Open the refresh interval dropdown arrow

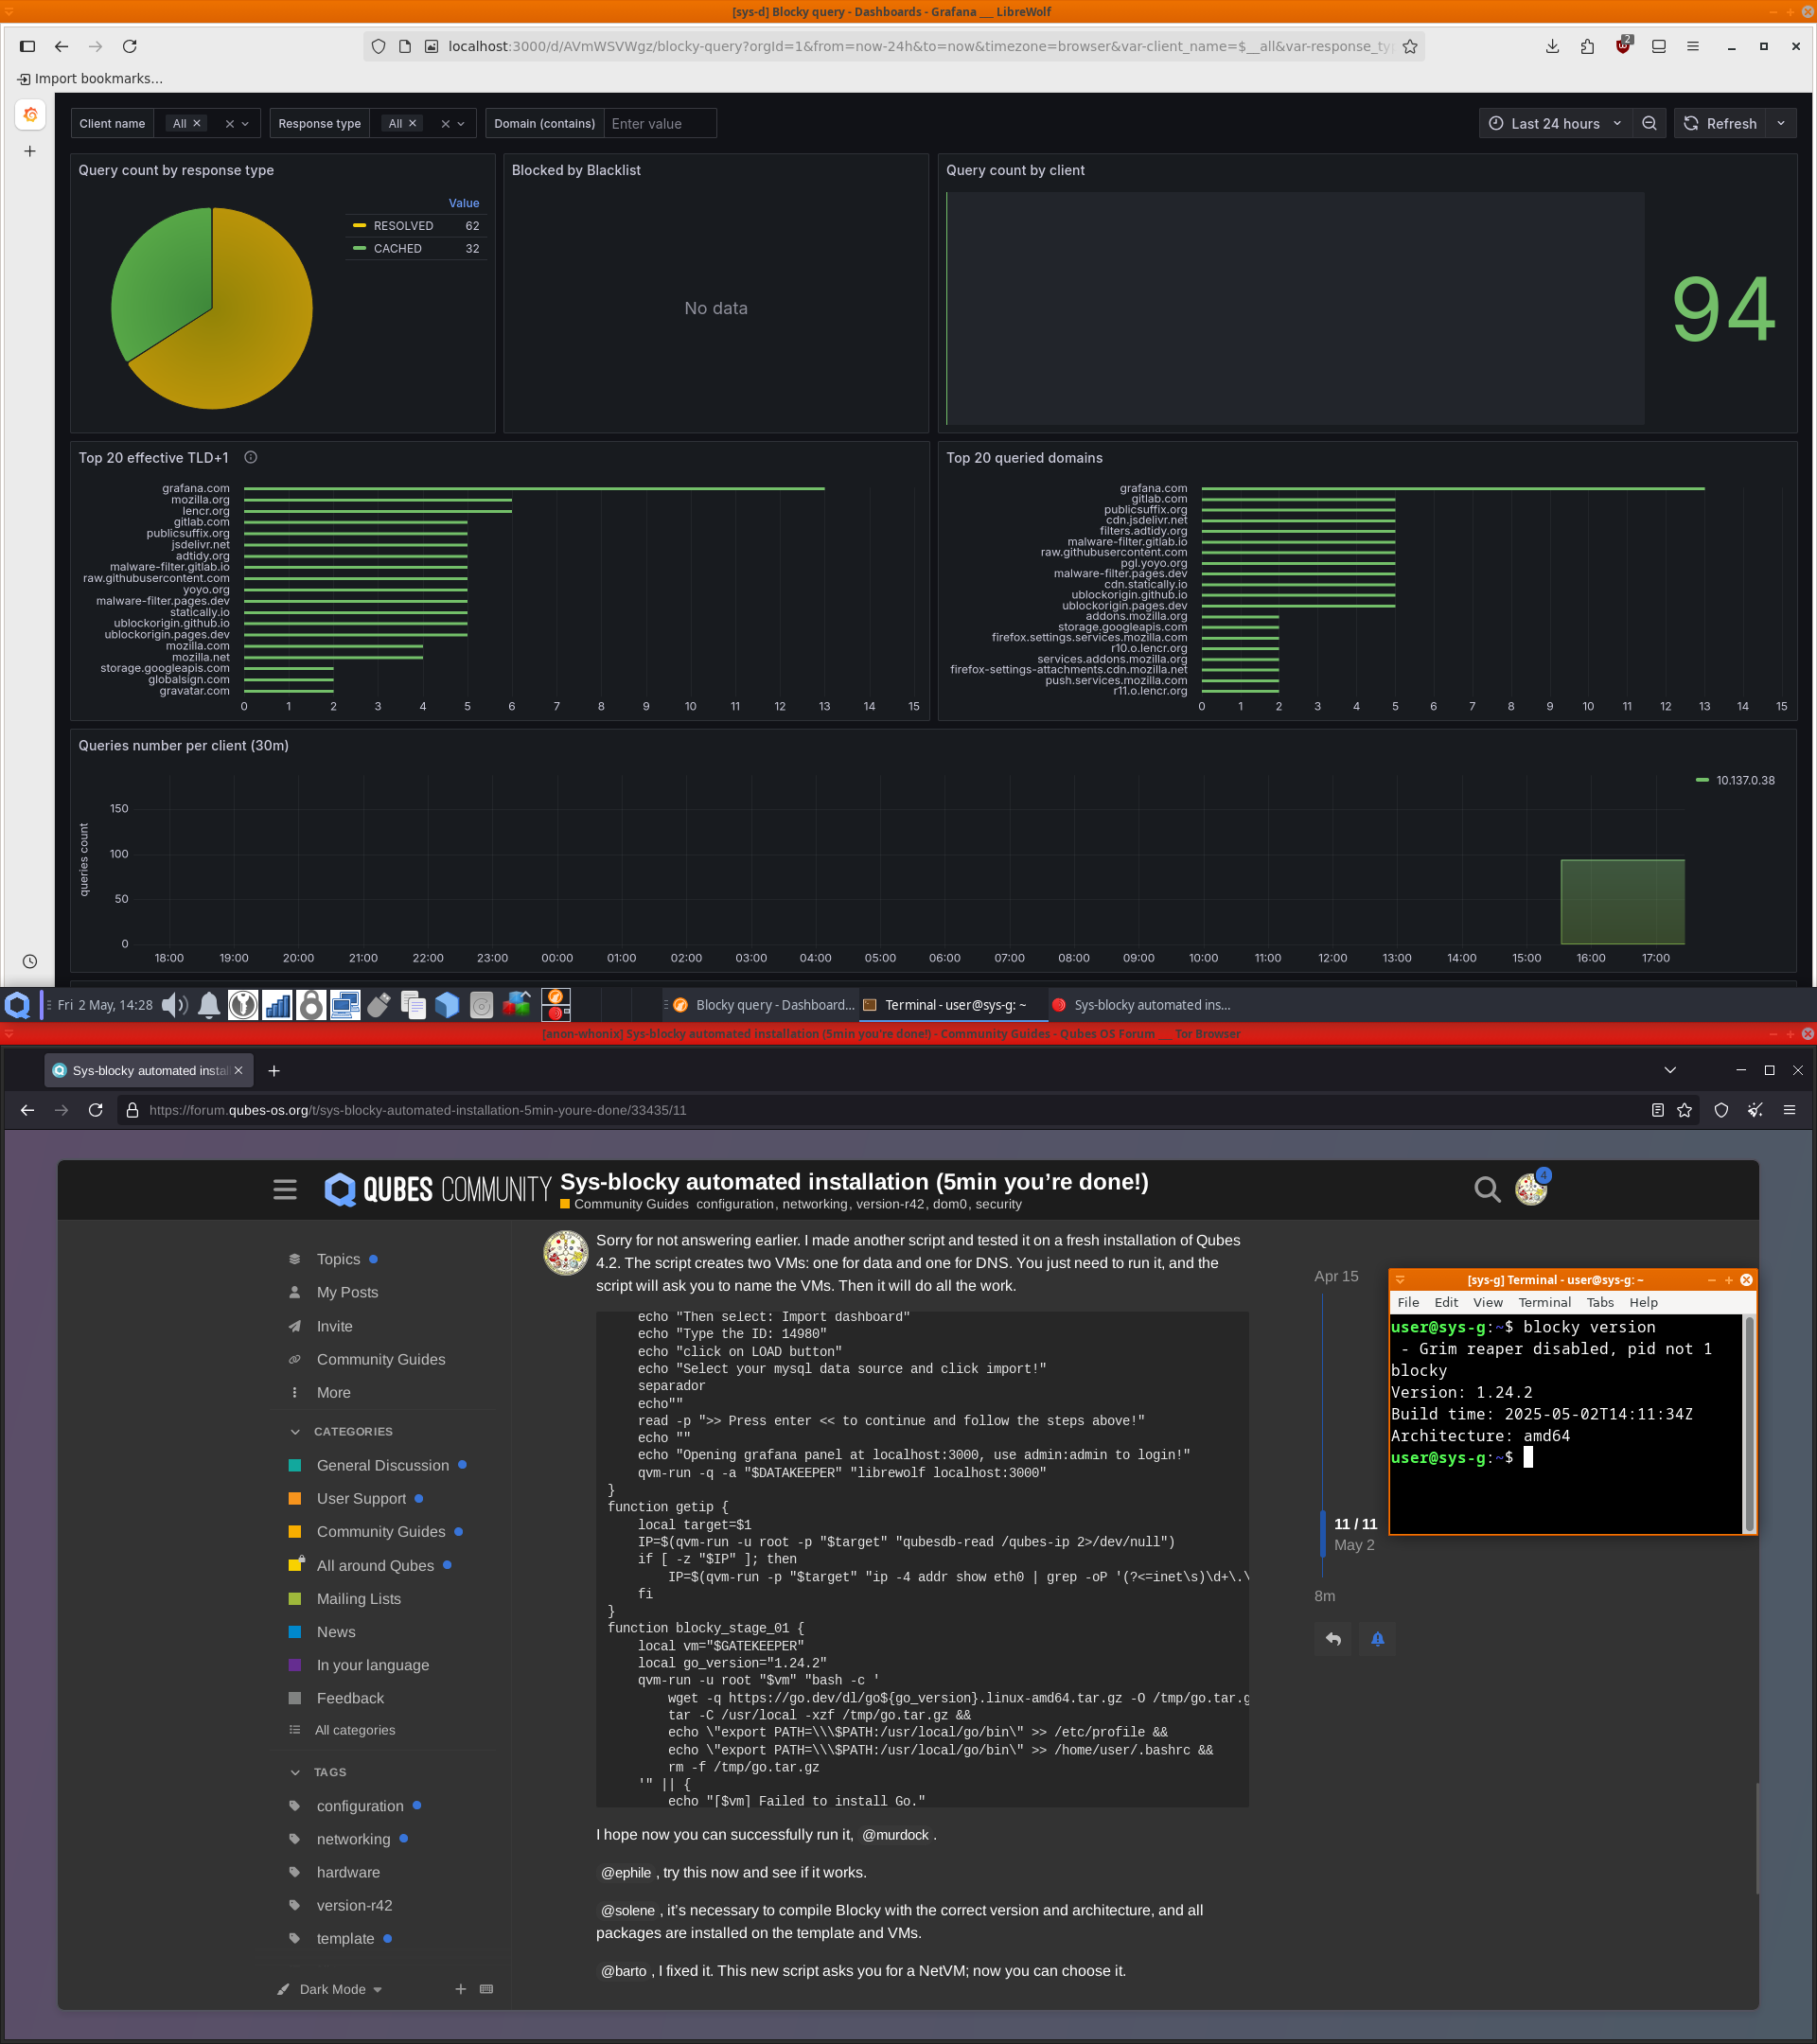pyautogui.click(x=1781, y=123)
